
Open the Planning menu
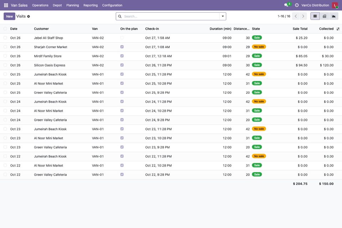coord(73,5)
